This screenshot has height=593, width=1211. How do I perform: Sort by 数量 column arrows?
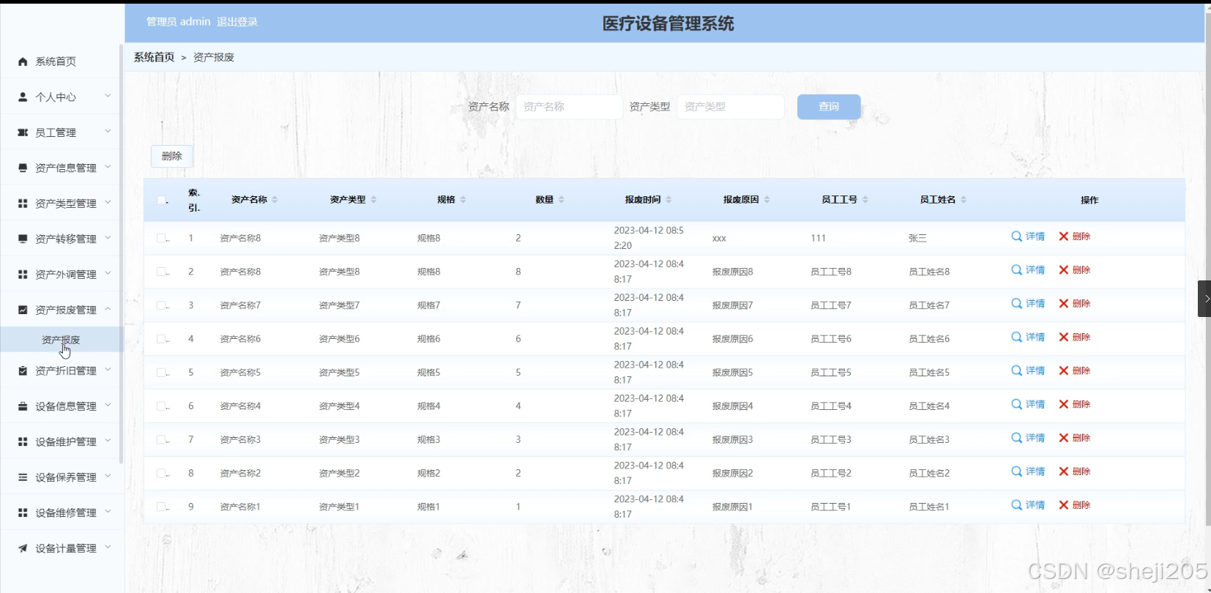click(x=562, y=200)
